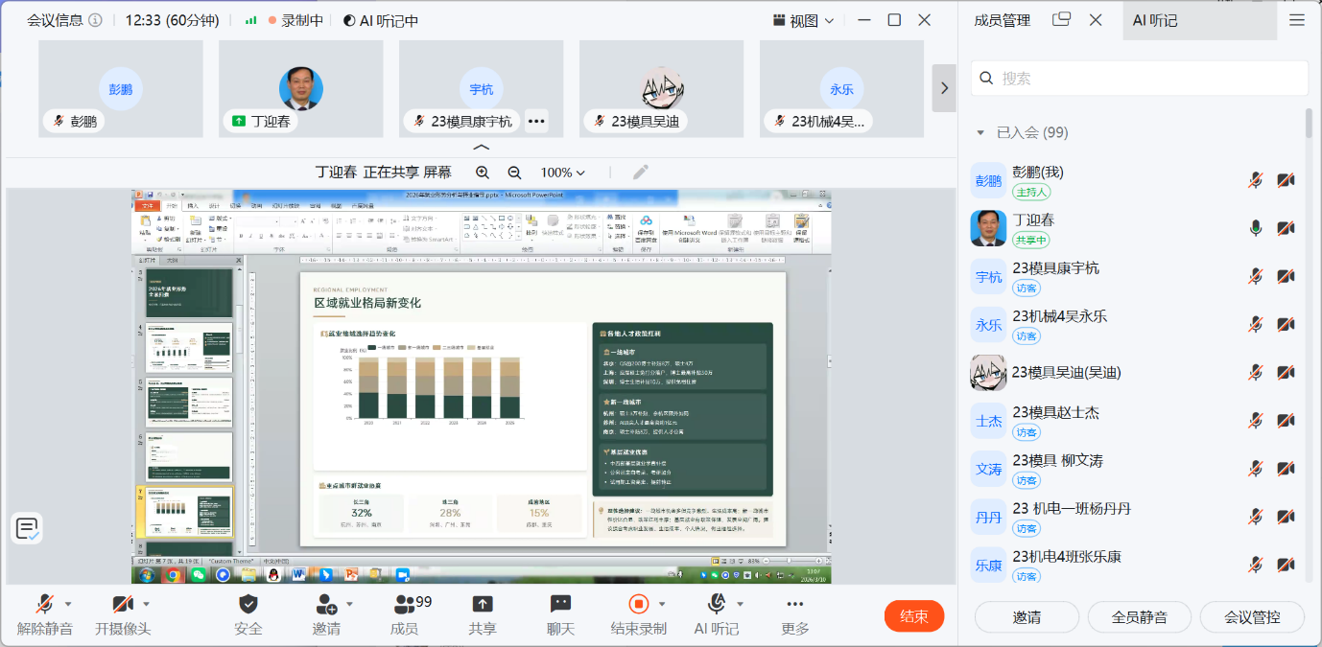Image resolution: width=1322 pixels, height=647 pixels.
Task: Open the 100% zoom level dropdown
Action: 562,173
